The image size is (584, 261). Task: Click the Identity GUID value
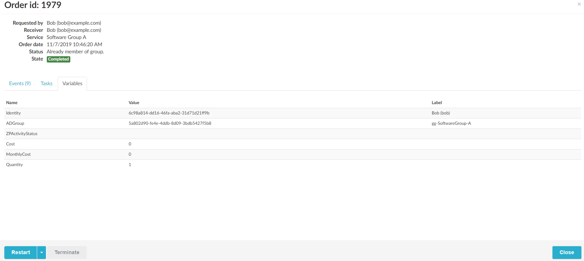[169, 113]
